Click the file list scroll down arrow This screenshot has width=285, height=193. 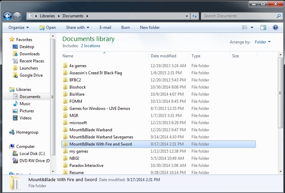[281, 172]
